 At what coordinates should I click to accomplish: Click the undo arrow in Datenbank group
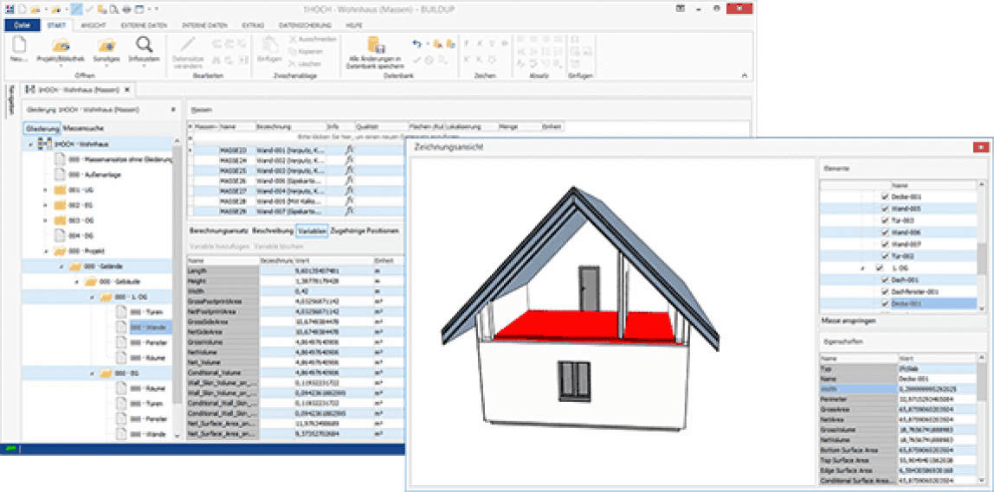pos(417,43)
